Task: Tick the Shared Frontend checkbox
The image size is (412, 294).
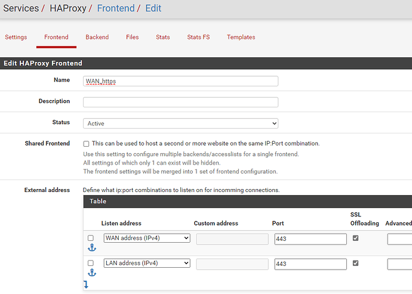Action: click(x=86, y=144)
